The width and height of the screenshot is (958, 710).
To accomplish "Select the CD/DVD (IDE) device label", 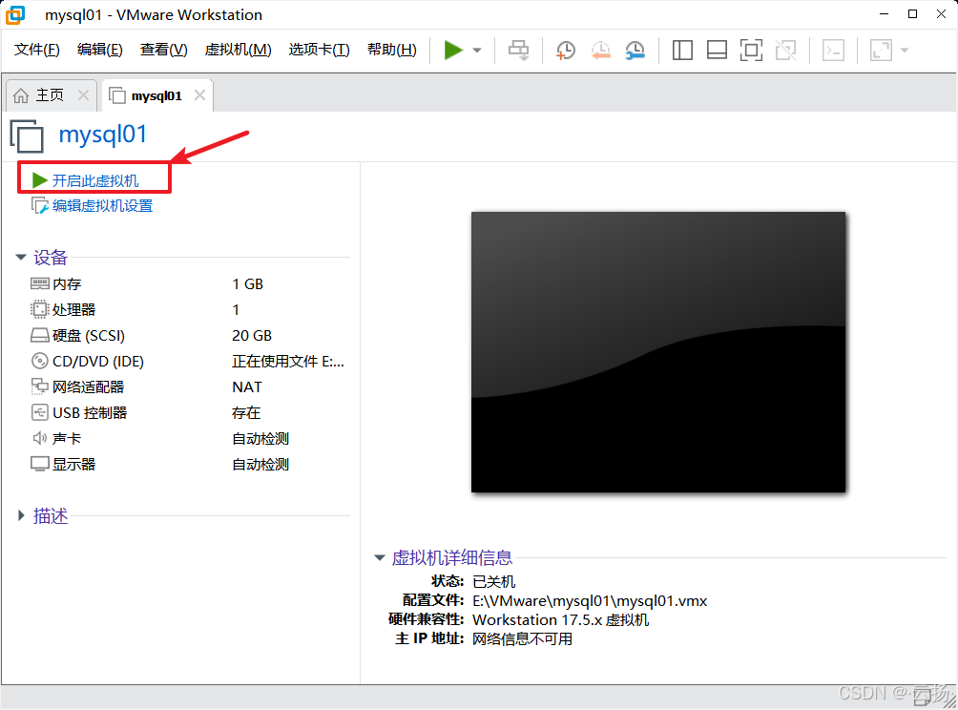I will coord(98,361).
